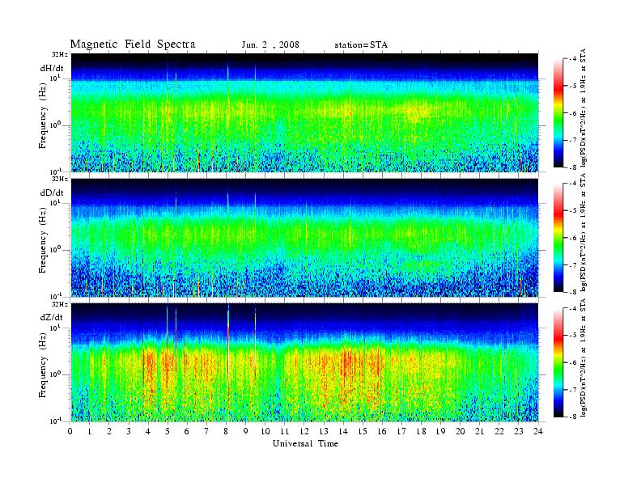Click the '-4' value on dH/dt colorbar

pos(573,59)
